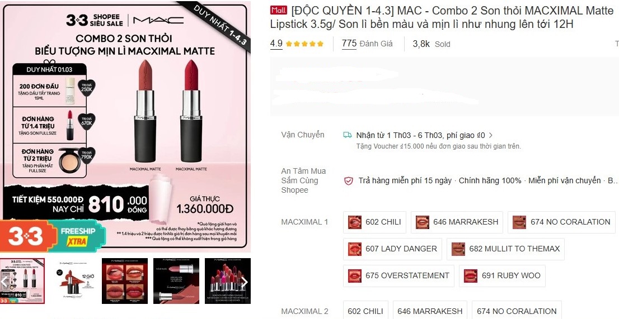This screenshot has height=319, width=619.
Task: Pick 675 OVERSTATEMENT shade
Action: [398, 275]
